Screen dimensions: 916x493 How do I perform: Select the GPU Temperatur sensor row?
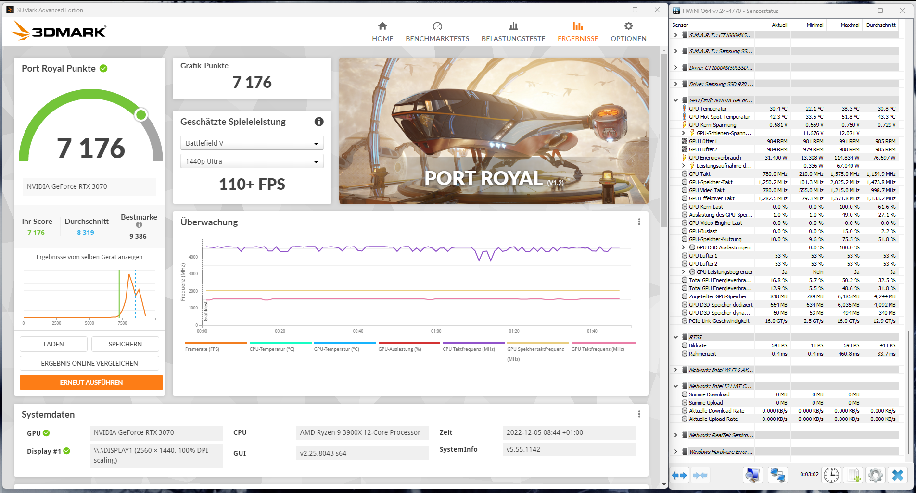click(785, 109)
